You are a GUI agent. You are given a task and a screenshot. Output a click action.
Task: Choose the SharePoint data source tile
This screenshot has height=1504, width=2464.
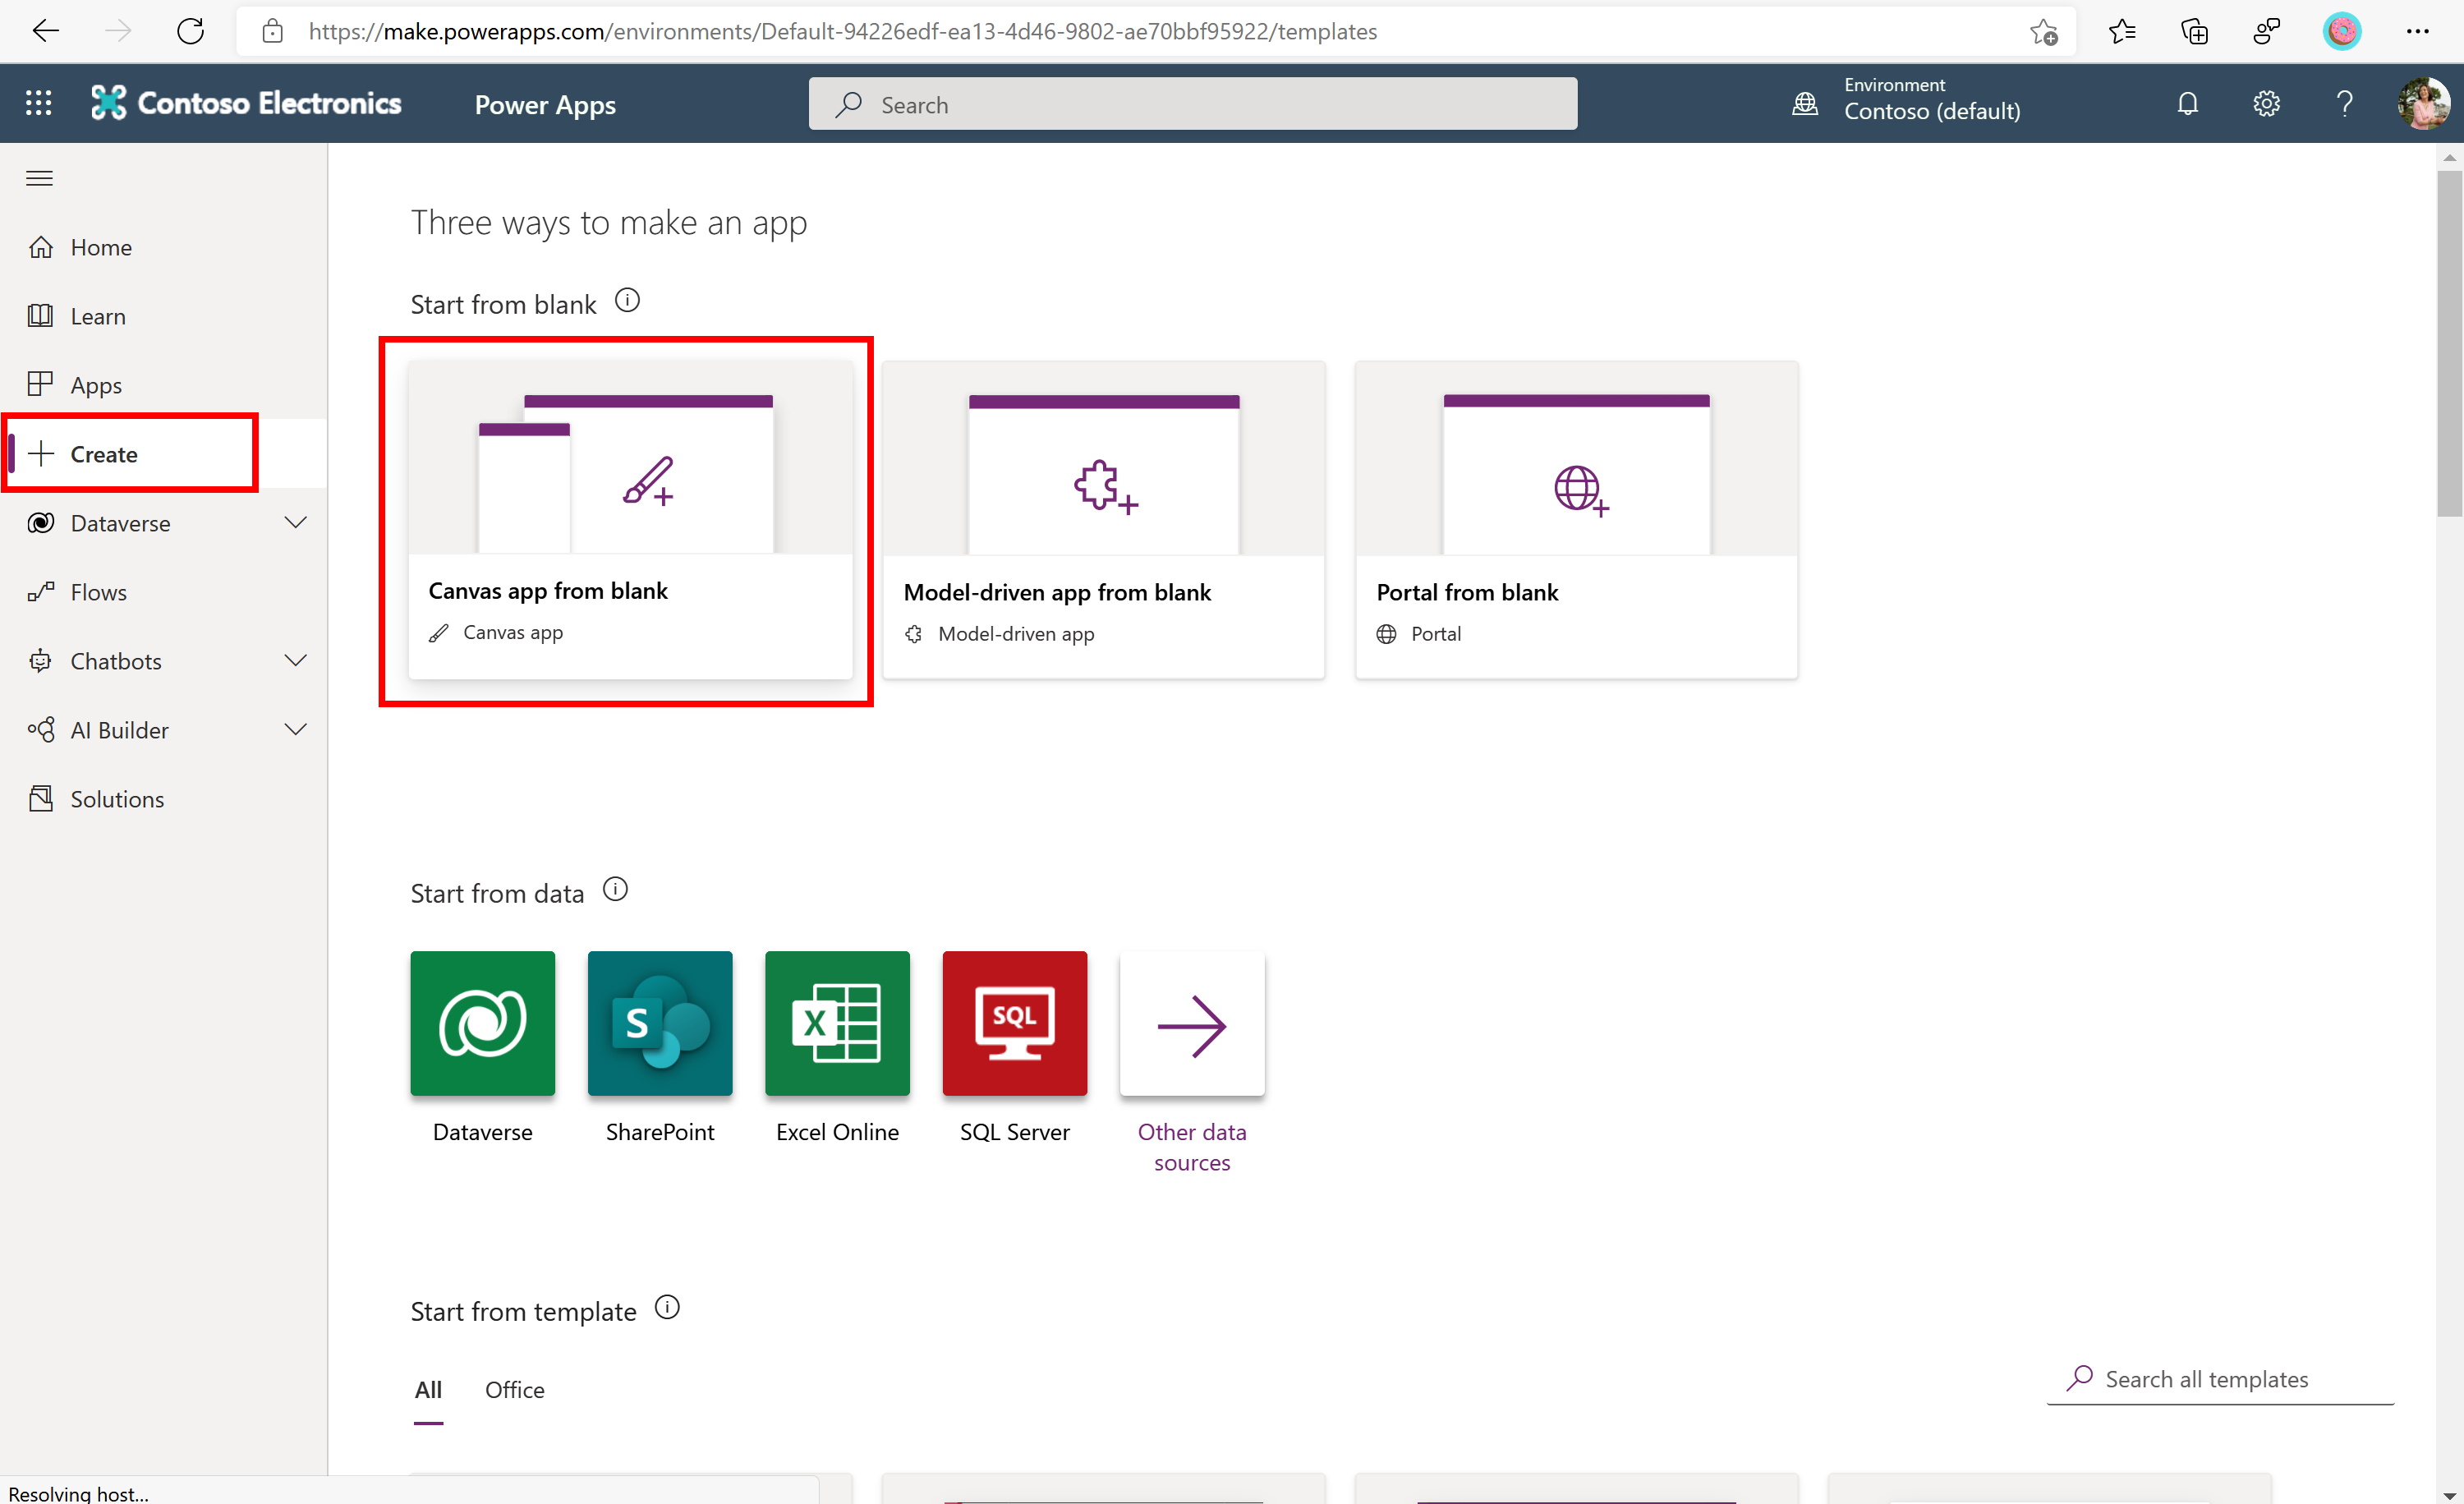point(659,1023)
